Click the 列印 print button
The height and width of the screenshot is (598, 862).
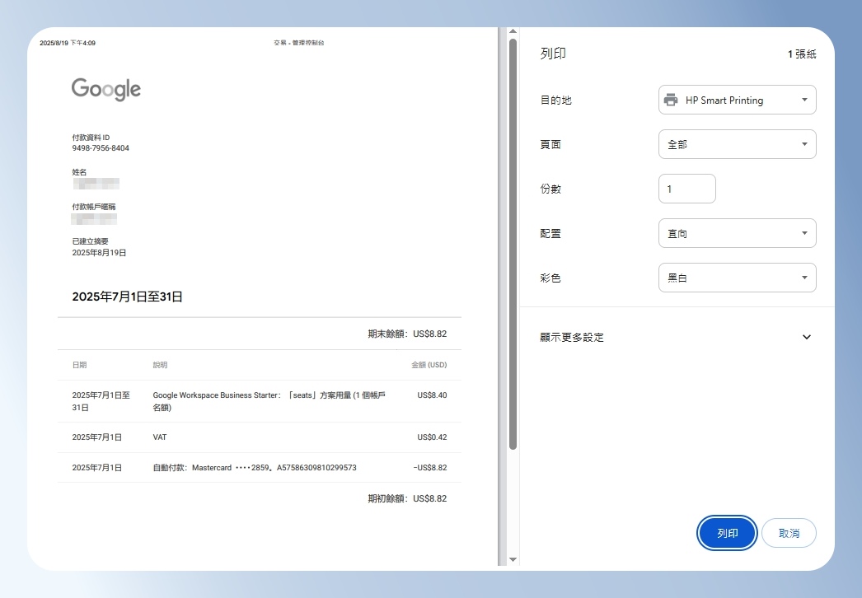click(x=727, y=533)
